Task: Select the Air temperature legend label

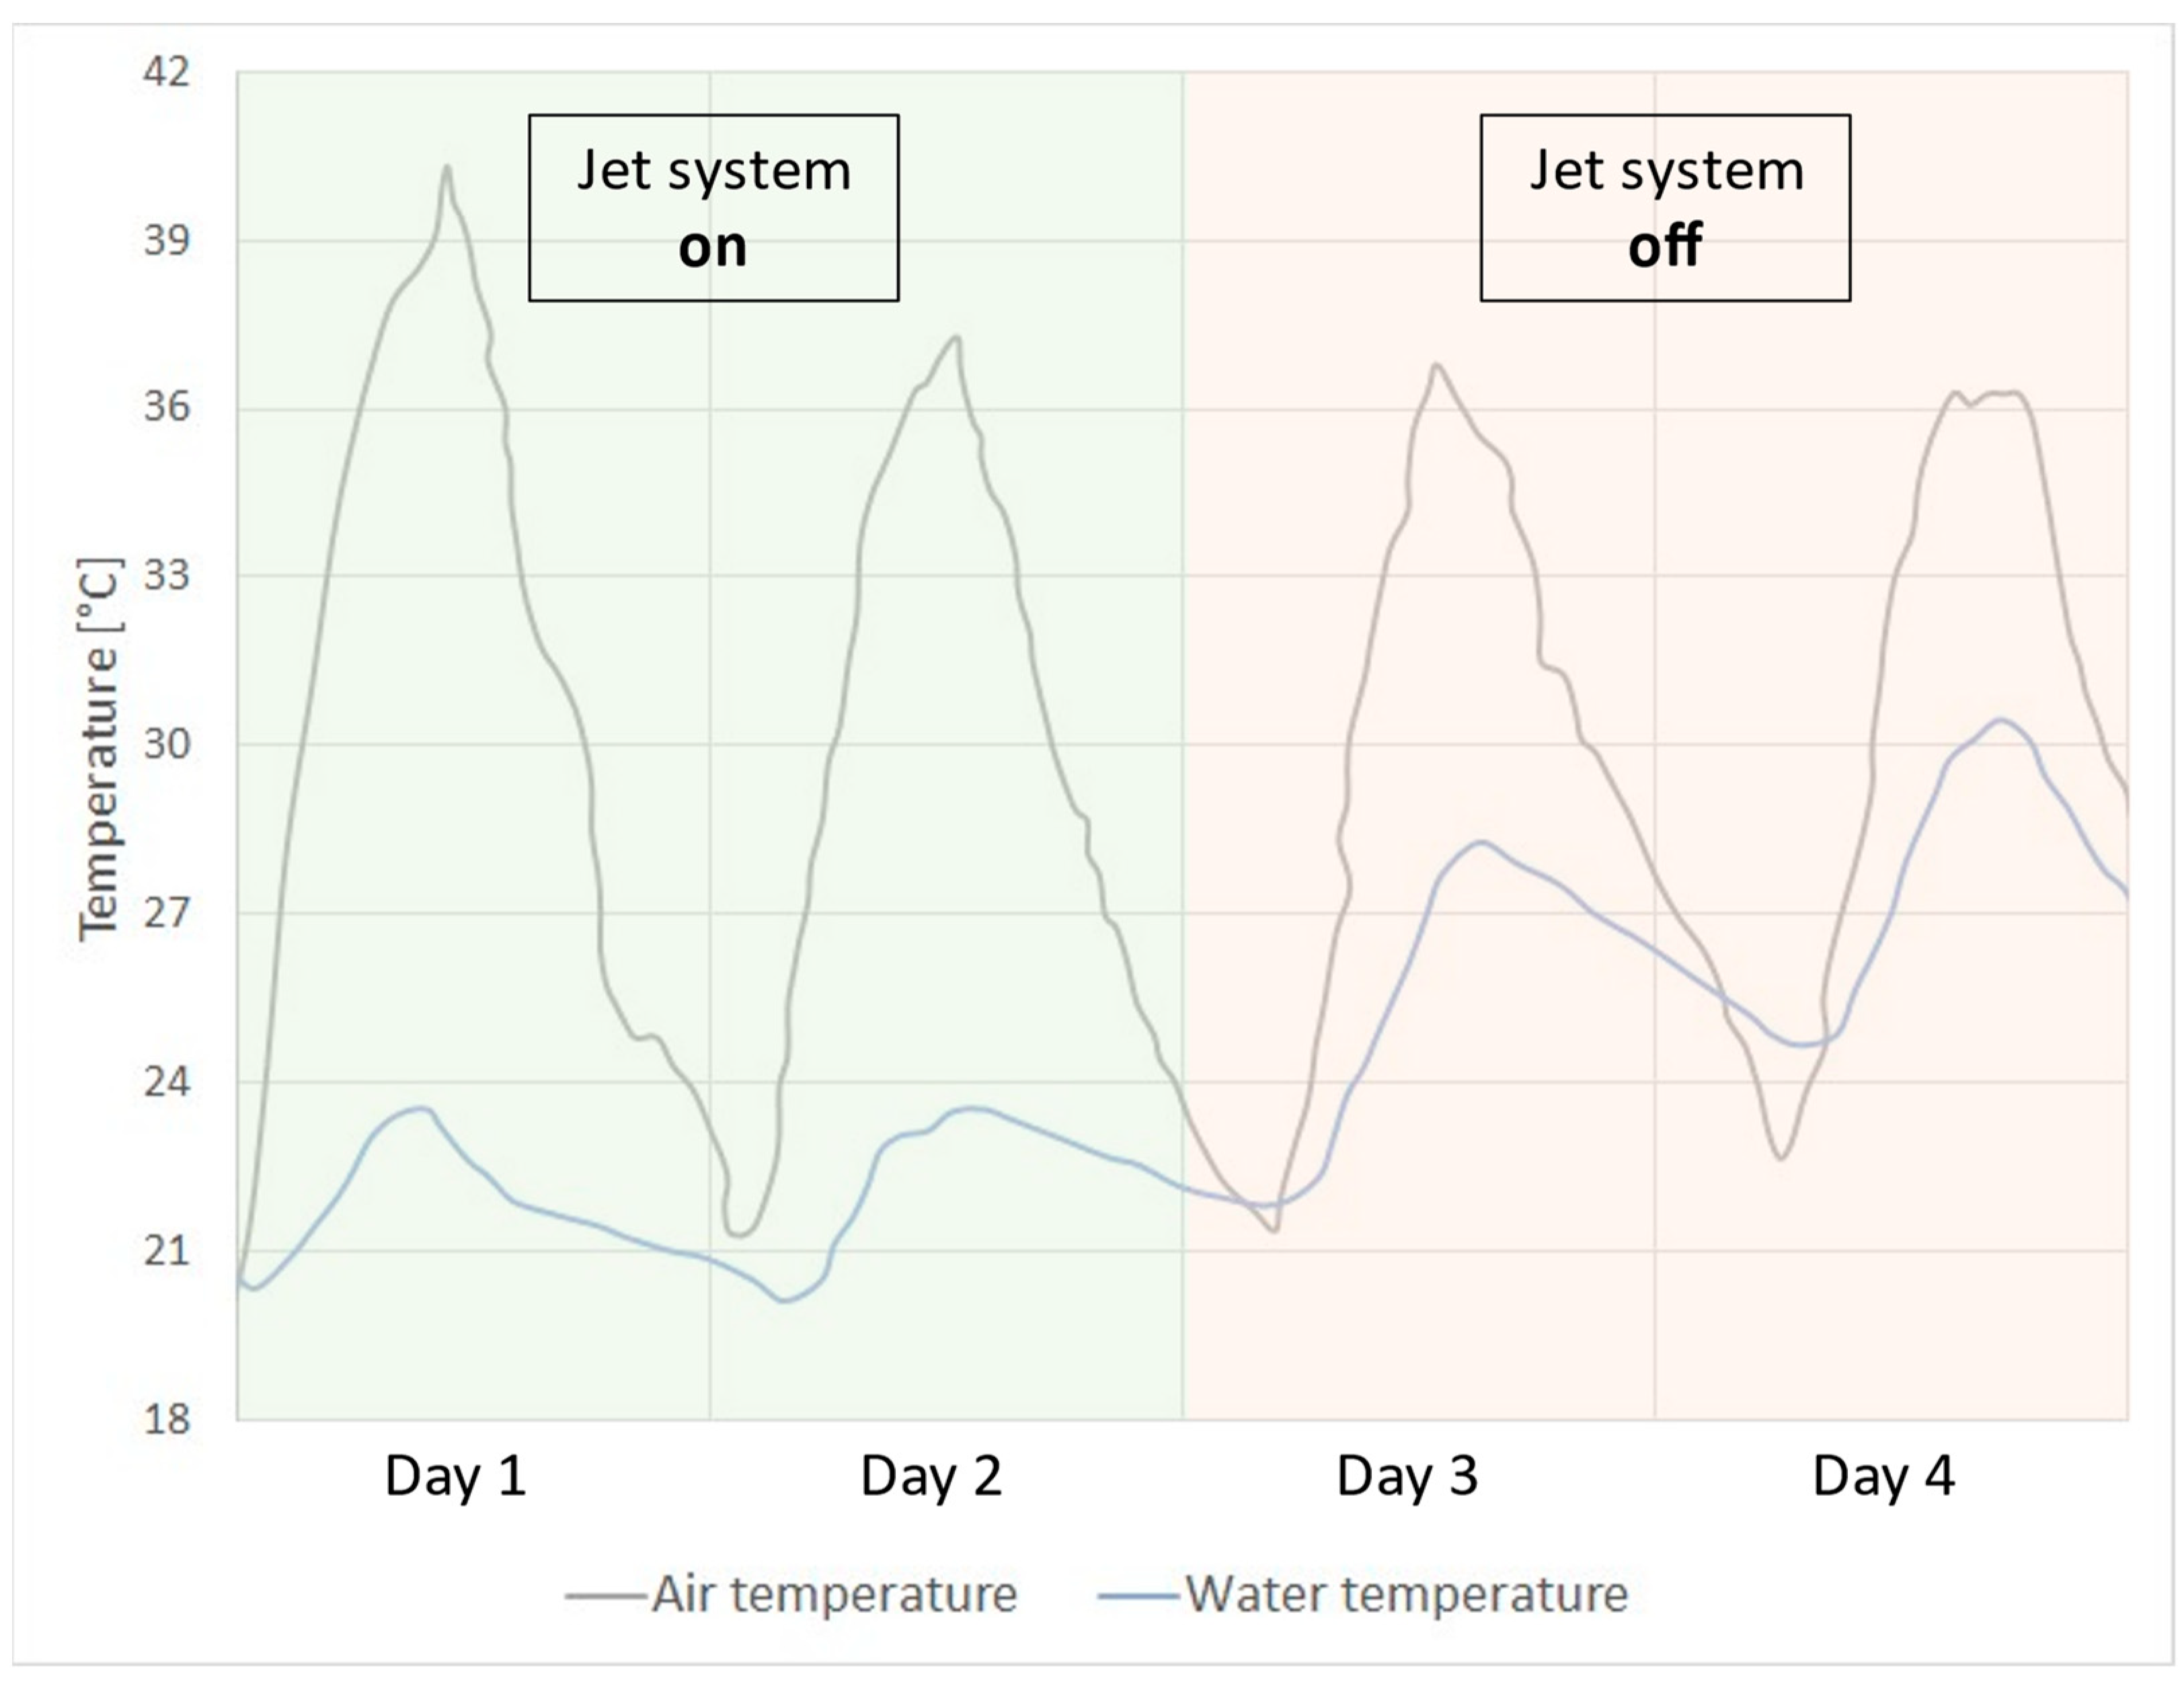Action: (x=834, y=1594)
